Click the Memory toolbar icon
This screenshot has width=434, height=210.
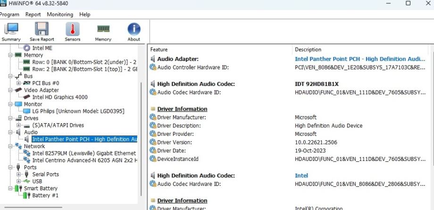103,32
